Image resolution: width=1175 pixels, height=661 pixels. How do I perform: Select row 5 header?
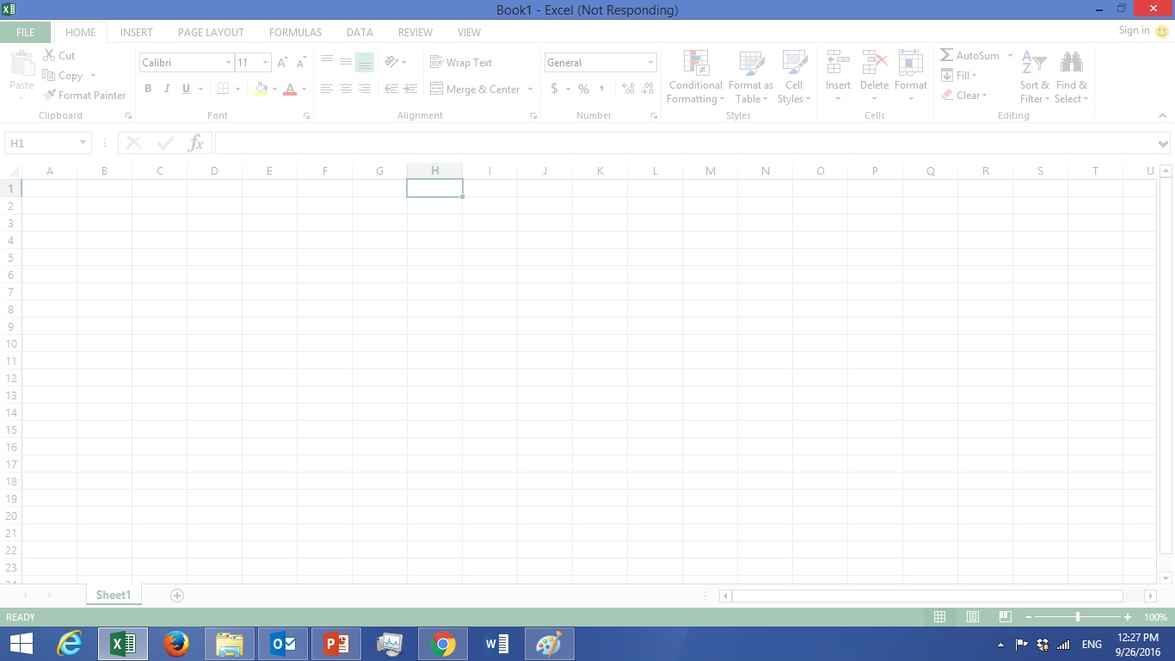[11, 257]
